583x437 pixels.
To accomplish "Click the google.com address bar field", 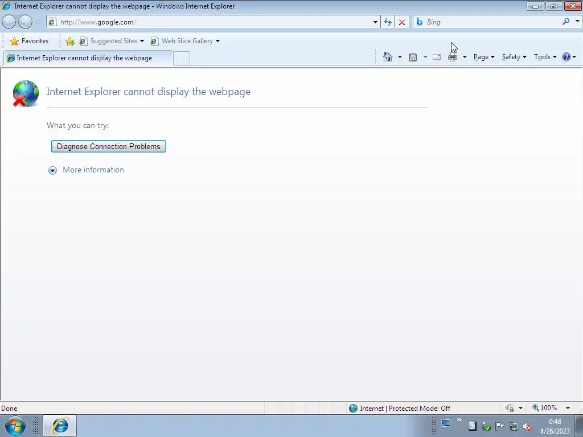I will pyautogui.click(x=213, y=22).
